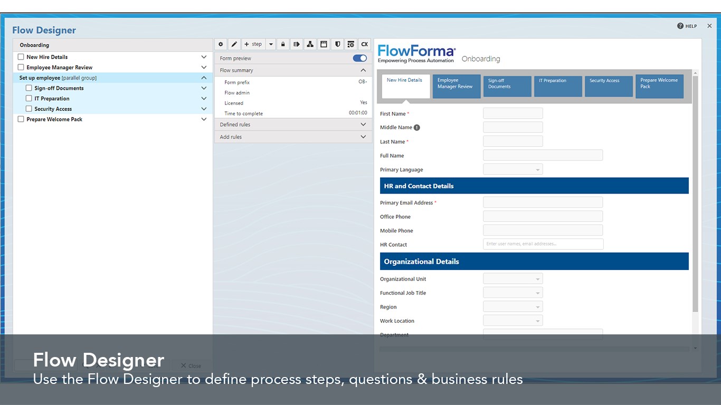This screenshot has height=405, width=721.
Task: Click the Mobile Phone field
Action: tap(543, 230)
